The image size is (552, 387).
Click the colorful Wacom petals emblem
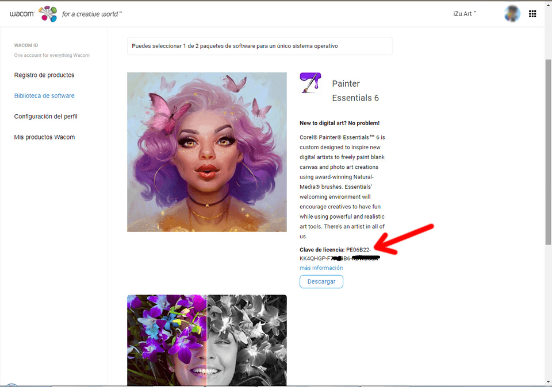[48, 13]
